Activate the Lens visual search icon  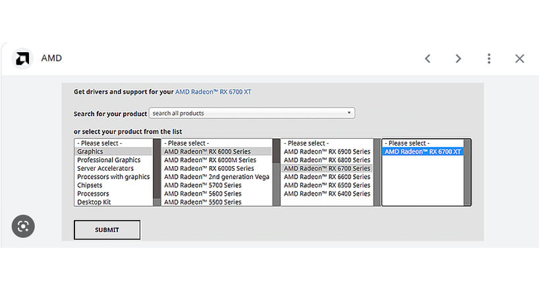point(23,226)
